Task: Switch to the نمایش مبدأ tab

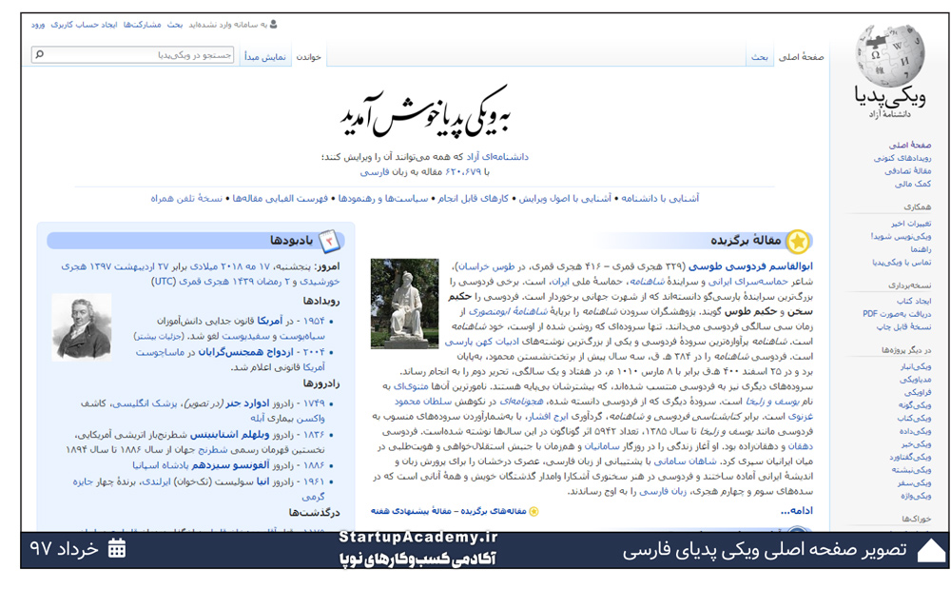Action: 265,57
